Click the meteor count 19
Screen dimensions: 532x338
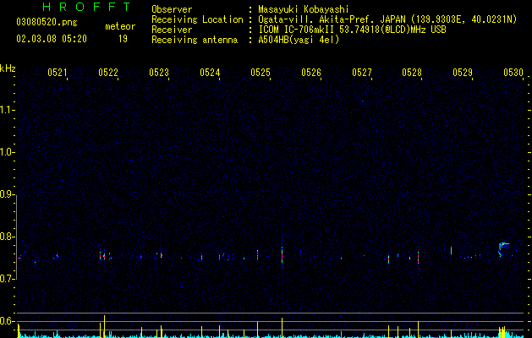[123, 39]
